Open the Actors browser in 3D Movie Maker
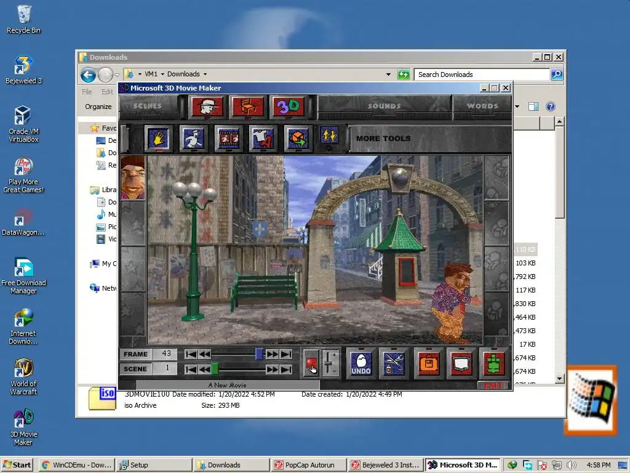Screen dimensions: 630x473 click(x=207, y=107)
